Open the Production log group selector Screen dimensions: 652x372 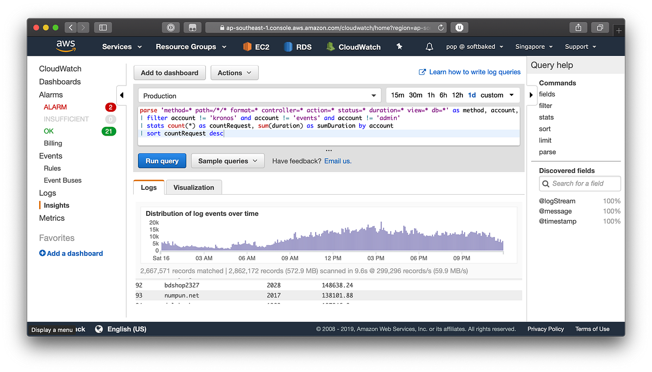tap(259, 95)
